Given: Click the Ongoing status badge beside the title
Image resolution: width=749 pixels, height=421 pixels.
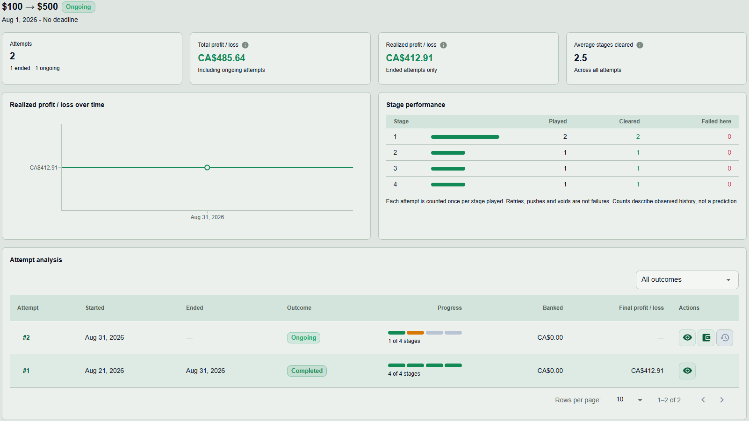Looking at the screenshot, I should (79, 7).
